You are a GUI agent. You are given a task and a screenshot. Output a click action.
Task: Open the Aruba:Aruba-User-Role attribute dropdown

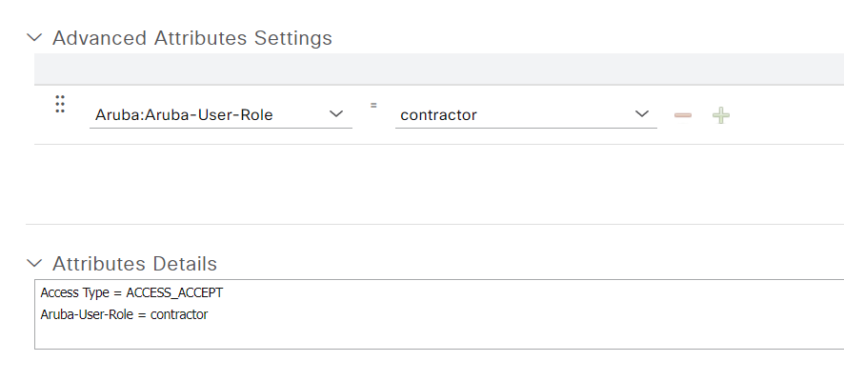coord(221,114)
